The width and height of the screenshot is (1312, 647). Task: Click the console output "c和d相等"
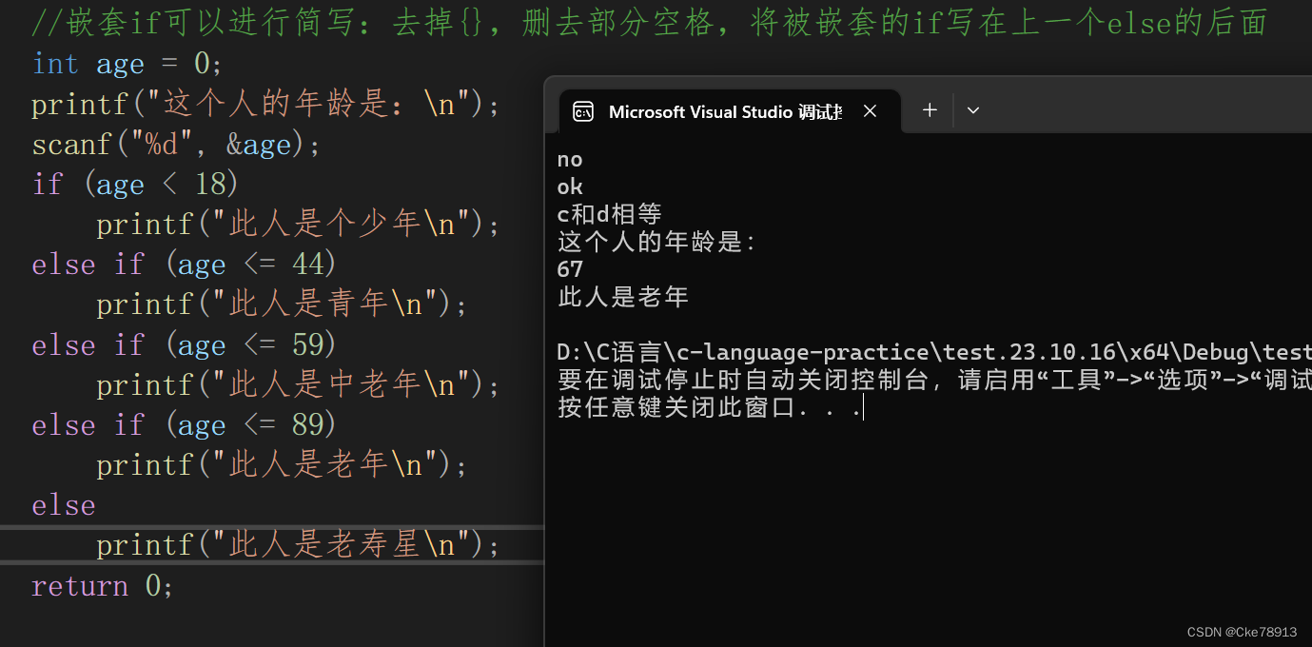(609, 214)
